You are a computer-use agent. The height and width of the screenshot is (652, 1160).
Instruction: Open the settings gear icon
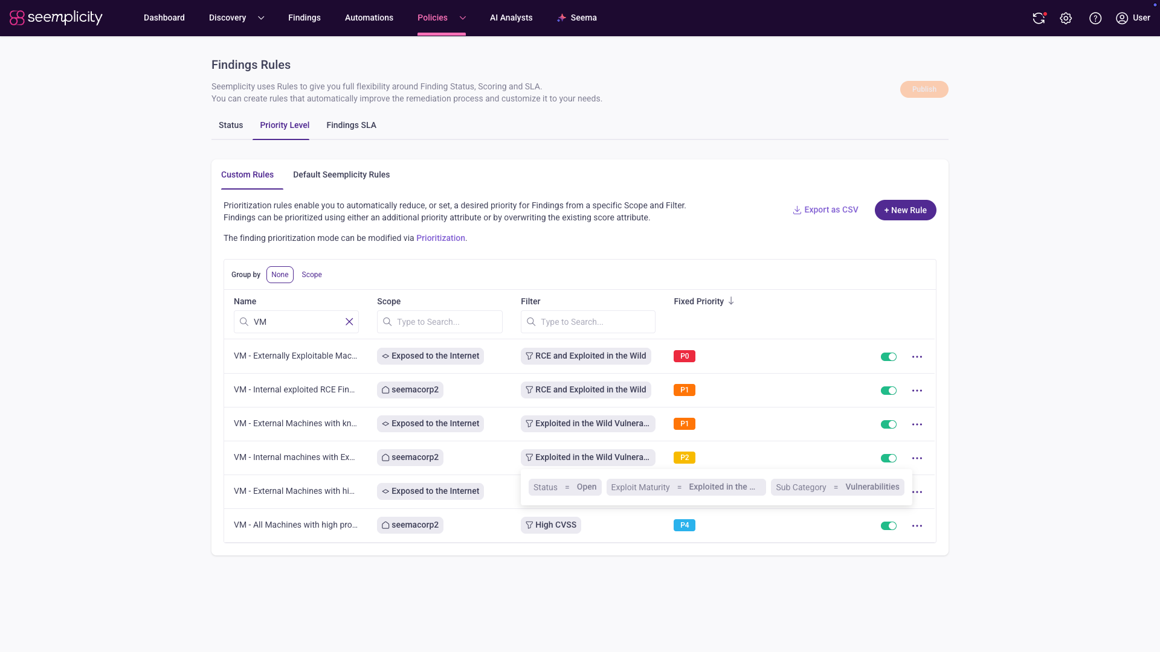pos(1066,18)
